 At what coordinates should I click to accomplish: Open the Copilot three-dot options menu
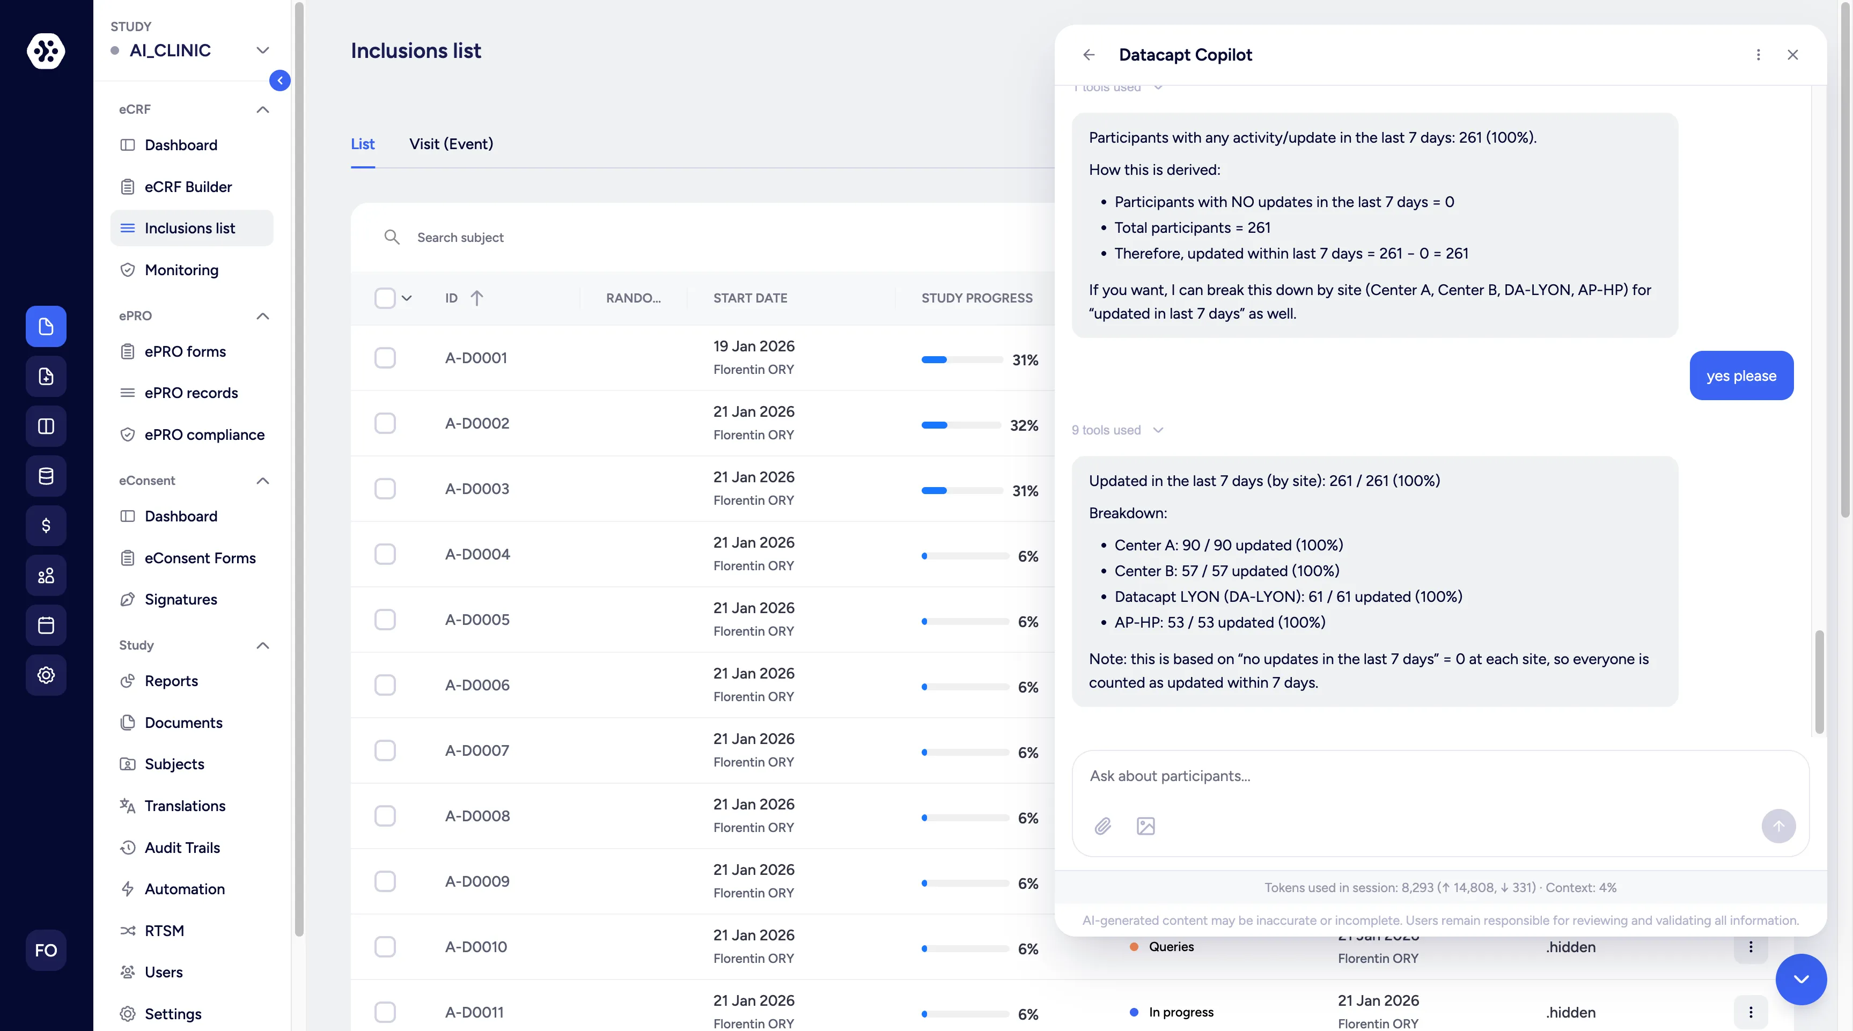pos(1758,55)
